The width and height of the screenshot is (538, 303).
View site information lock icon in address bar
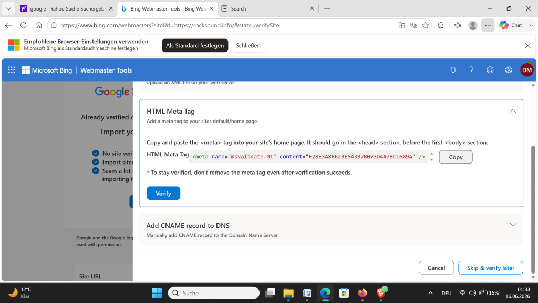(x=54, y=25)
